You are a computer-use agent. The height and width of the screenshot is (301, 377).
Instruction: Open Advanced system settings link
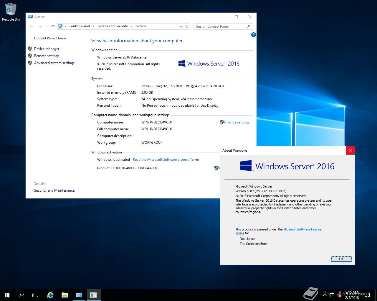(54, 63)
